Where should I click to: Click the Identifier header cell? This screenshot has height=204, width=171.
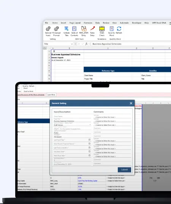coord(153,71)
